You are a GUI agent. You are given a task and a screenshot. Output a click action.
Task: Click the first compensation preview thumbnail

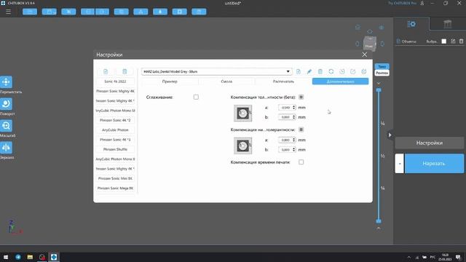[242, 114]
